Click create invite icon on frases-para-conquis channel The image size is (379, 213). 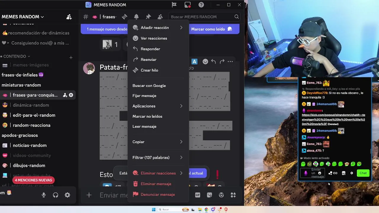point(65,95)
